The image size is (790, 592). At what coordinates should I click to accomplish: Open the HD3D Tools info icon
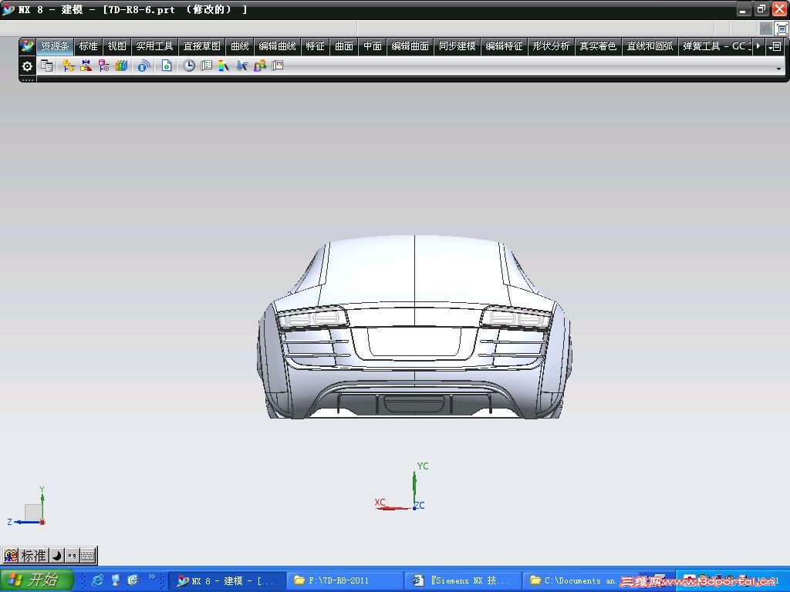tap(143, 66)
